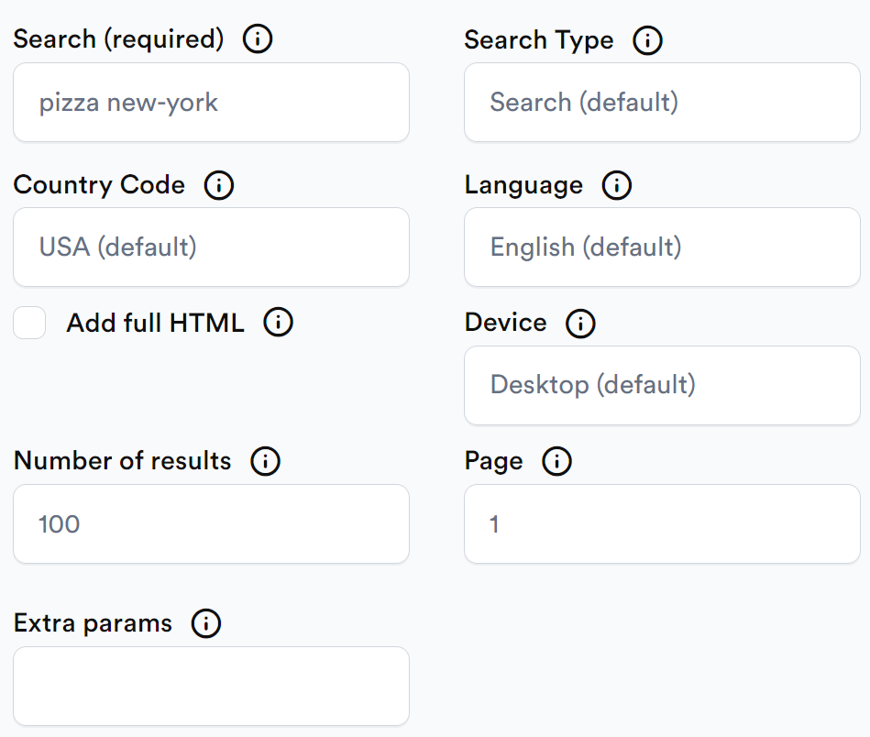
Task: Click the Page field showing 1
Action: 662,523
